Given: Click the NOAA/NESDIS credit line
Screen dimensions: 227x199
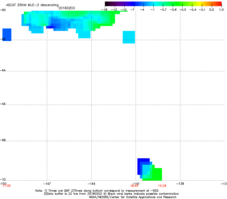Looking at the screenshot, I should pyautogui.click(x=133, y=197).
